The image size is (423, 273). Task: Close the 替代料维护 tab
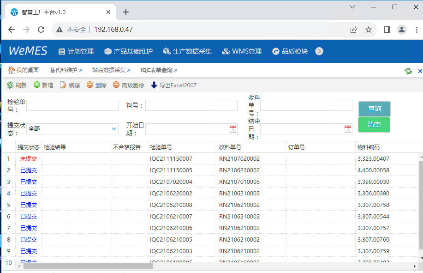[81, 70]
